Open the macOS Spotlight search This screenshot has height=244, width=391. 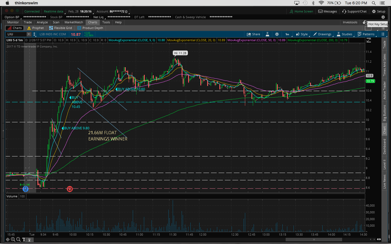pos(374,3)
